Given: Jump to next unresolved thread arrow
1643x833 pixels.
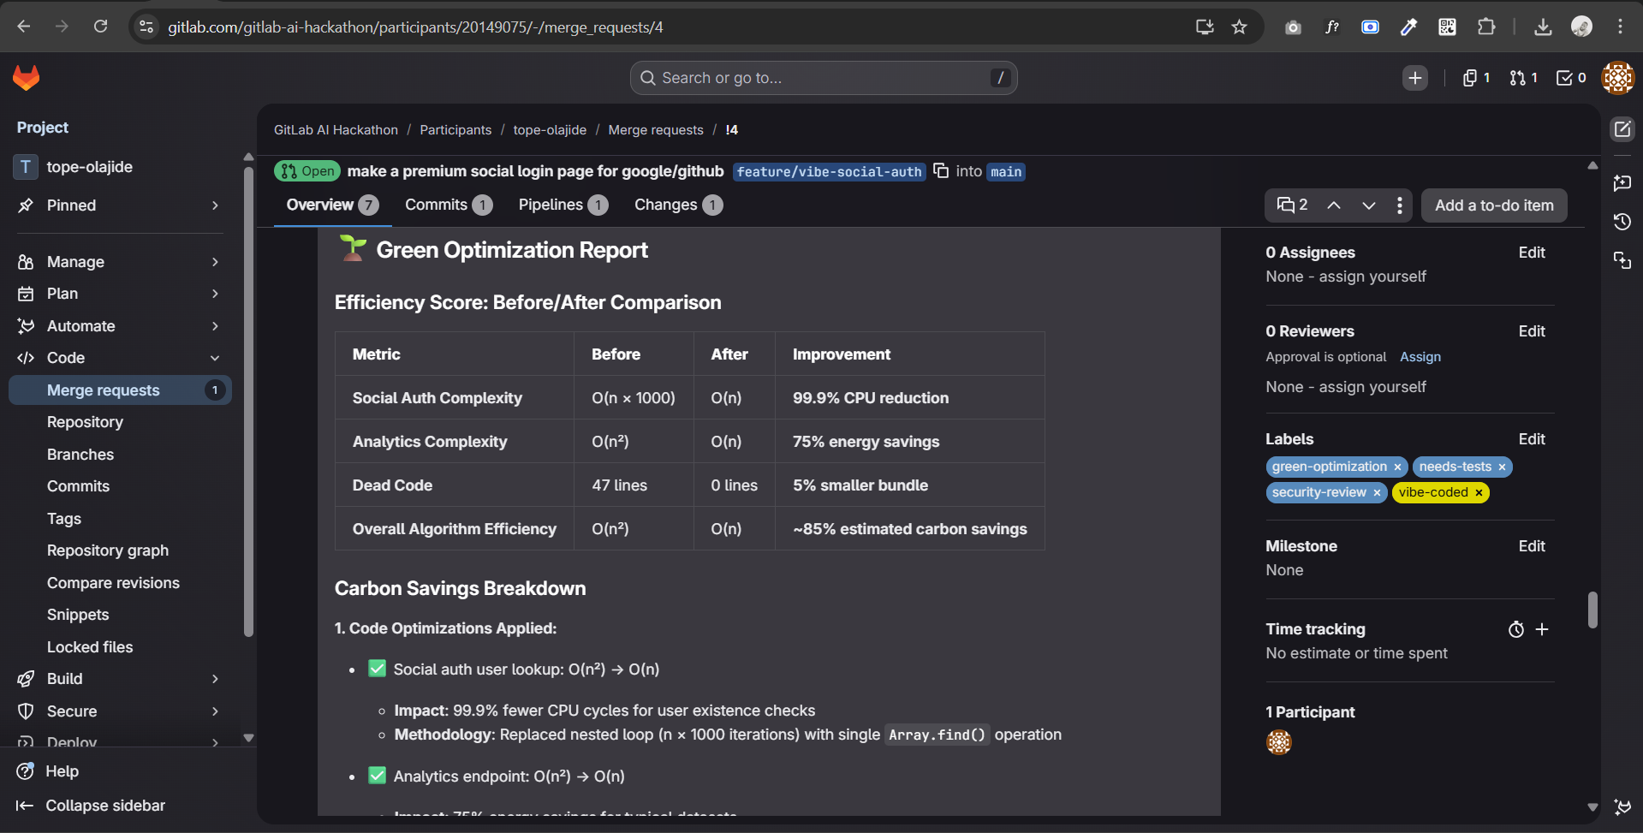Looking at the screenshot, I should pos(1369,205).
